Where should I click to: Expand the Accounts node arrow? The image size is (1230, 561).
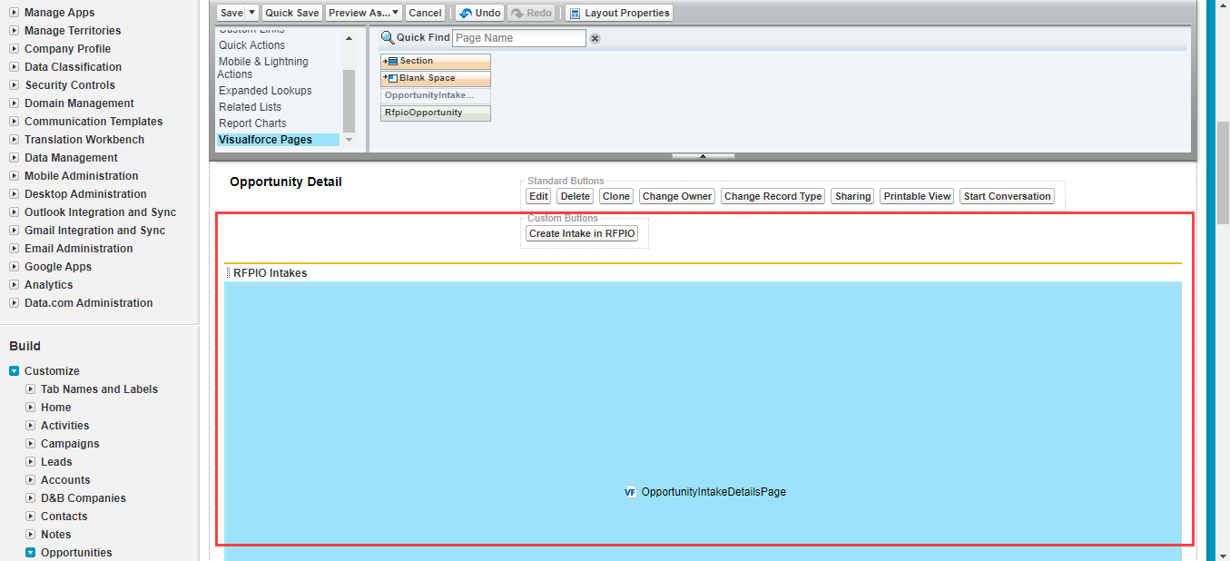(x=30, y=480)
